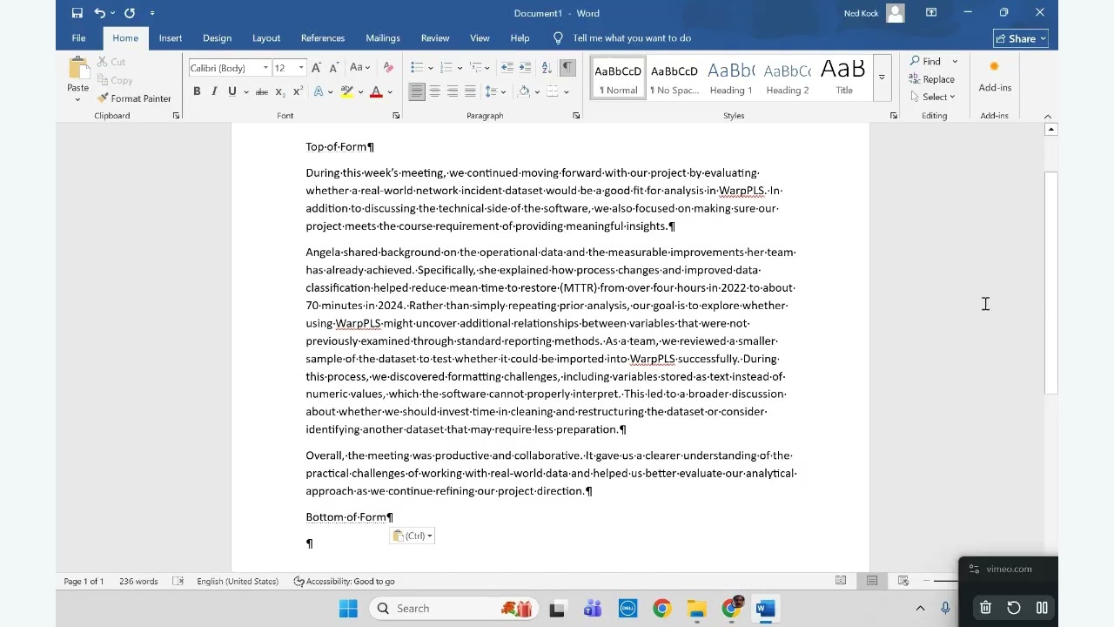Viewport: 1114px width, 627px height.
Task: Increase paragraph indent
Action: [x=526, y=68]
